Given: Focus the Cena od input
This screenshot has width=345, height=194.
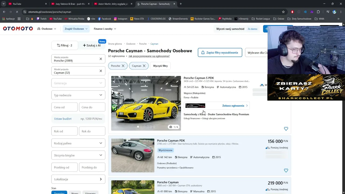Looking at the screenshot, I should point(64,107).
